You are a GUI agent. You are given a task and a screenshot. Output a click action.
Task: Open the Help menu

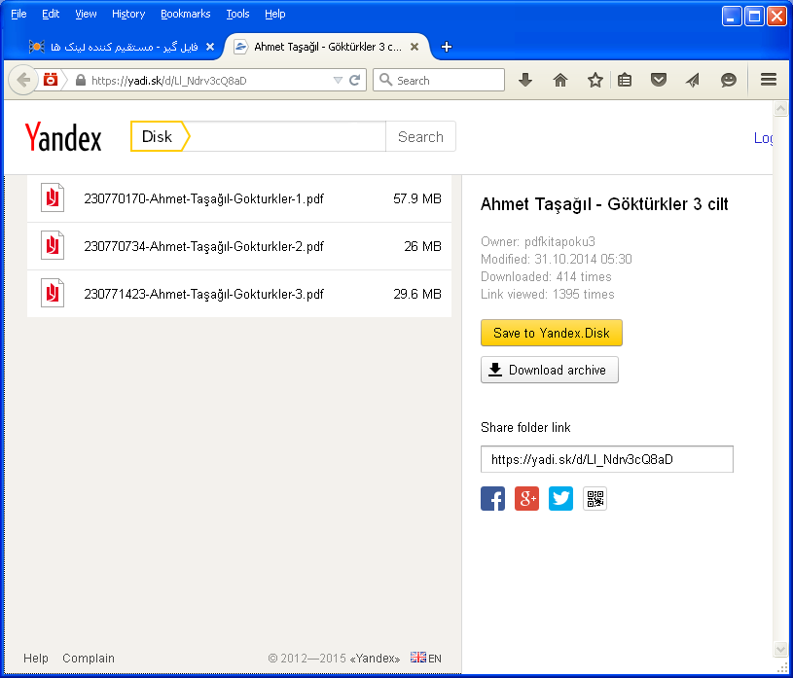coord(274,15)
